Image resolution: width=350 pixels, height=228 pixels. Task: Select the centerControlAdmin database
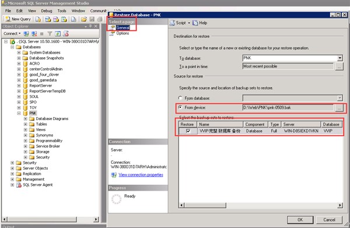coord(45,69)
